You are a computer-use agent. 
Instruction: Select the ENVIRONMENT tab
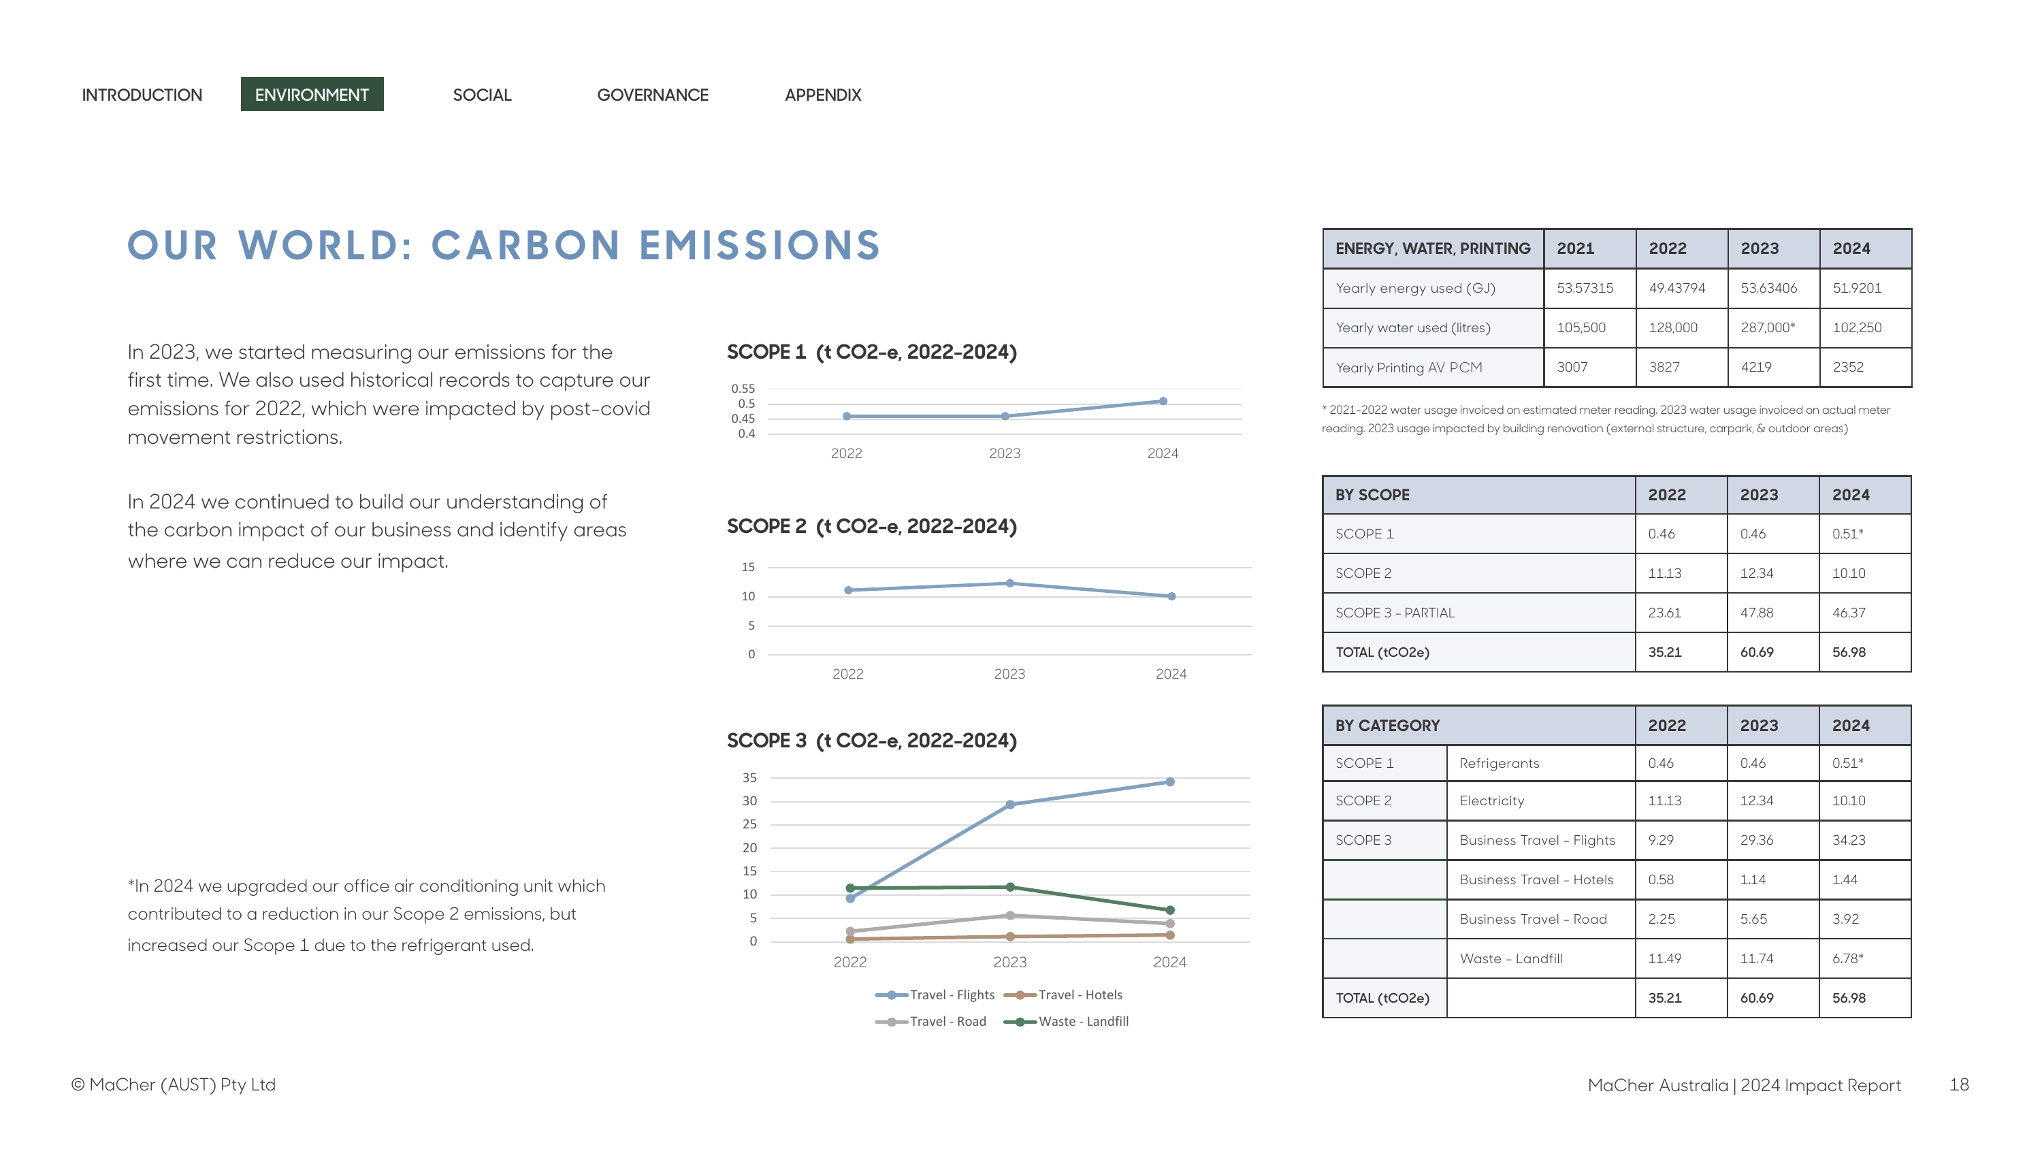click(312, 95)
